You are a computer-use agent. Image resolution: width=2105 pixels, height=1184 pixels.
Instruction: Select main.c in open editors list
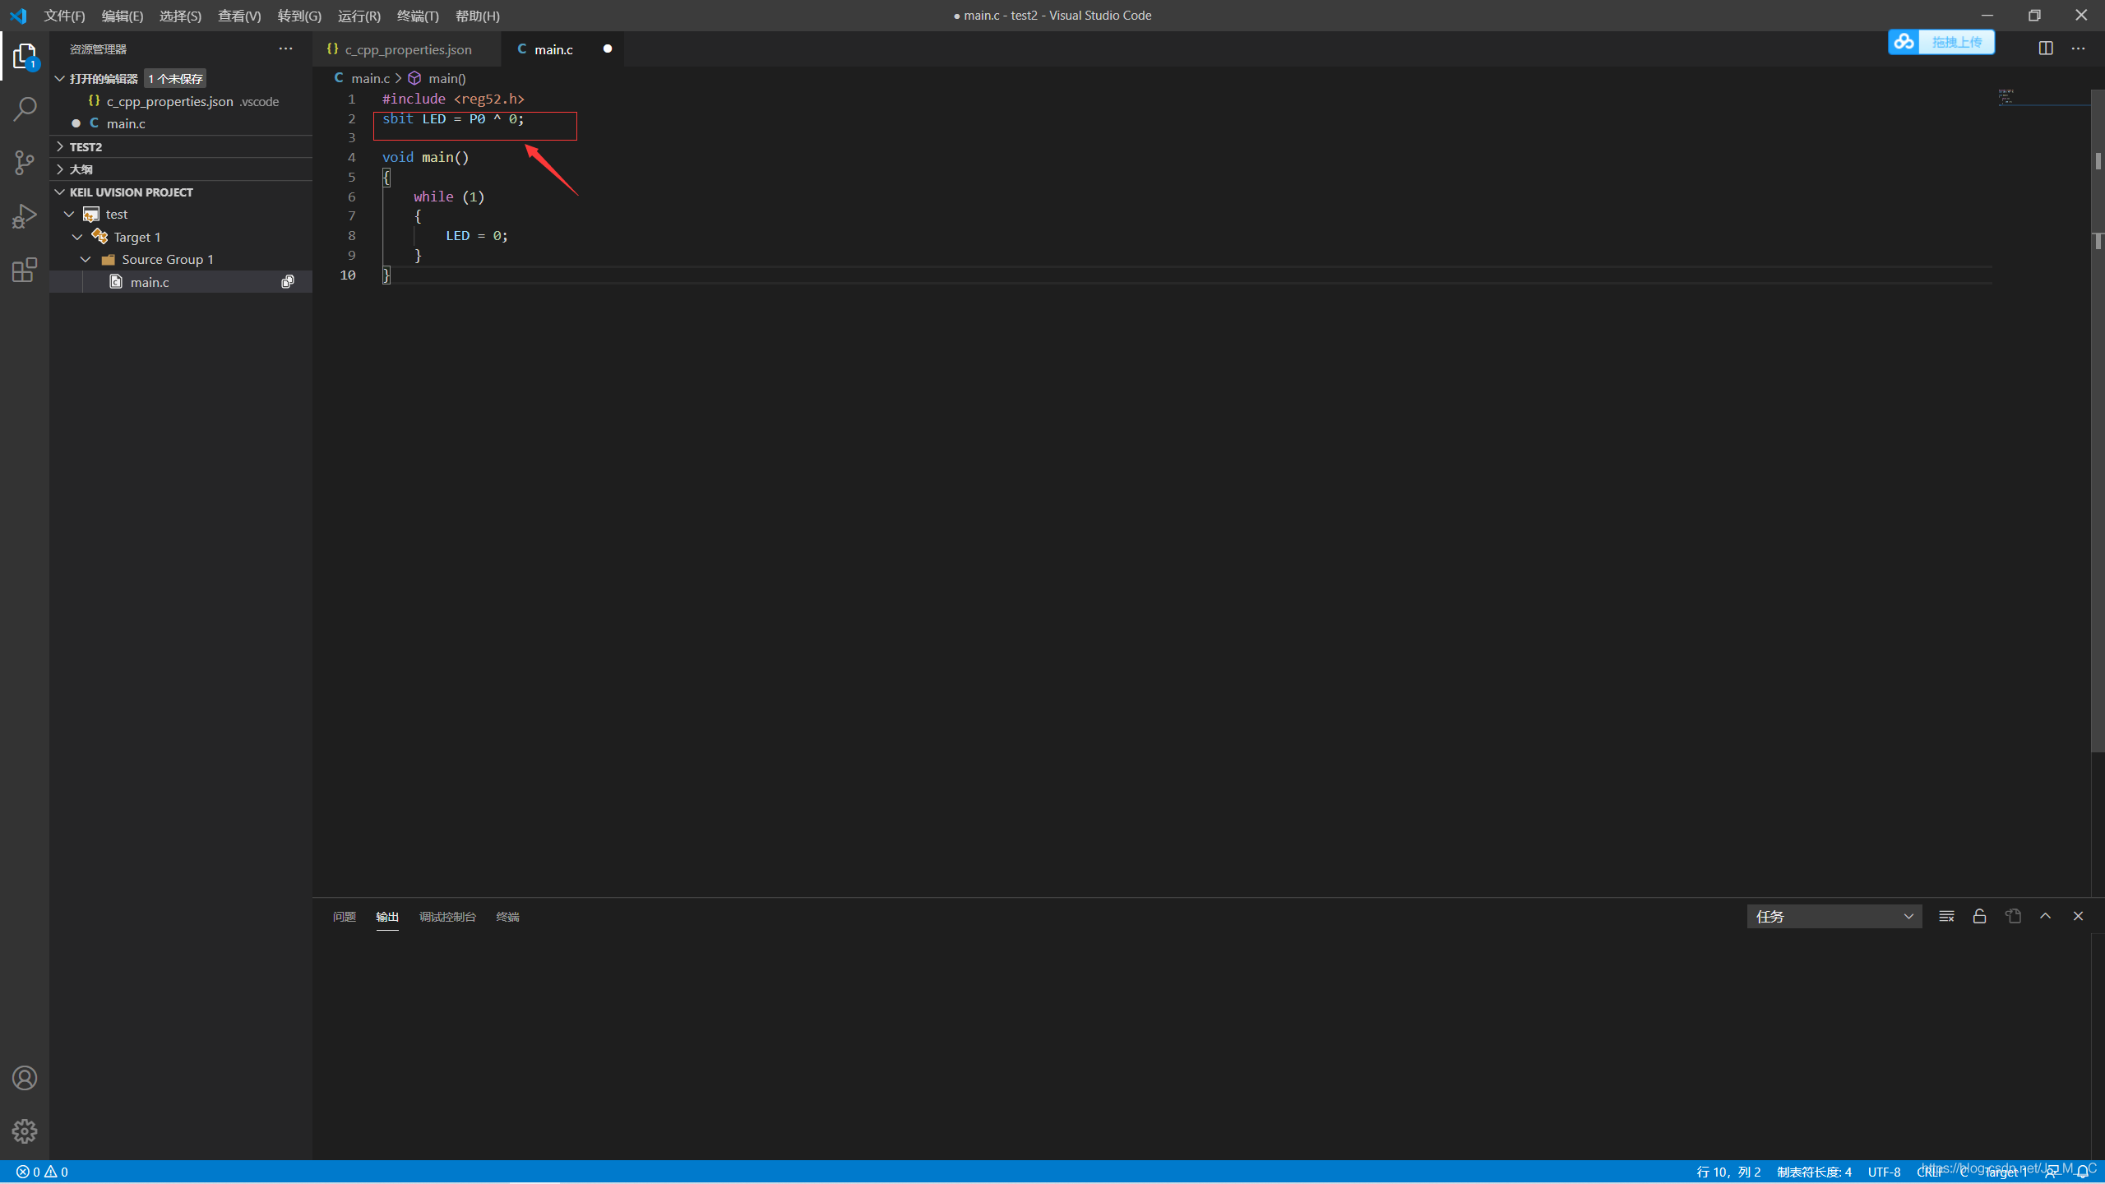tap(181, 123)
